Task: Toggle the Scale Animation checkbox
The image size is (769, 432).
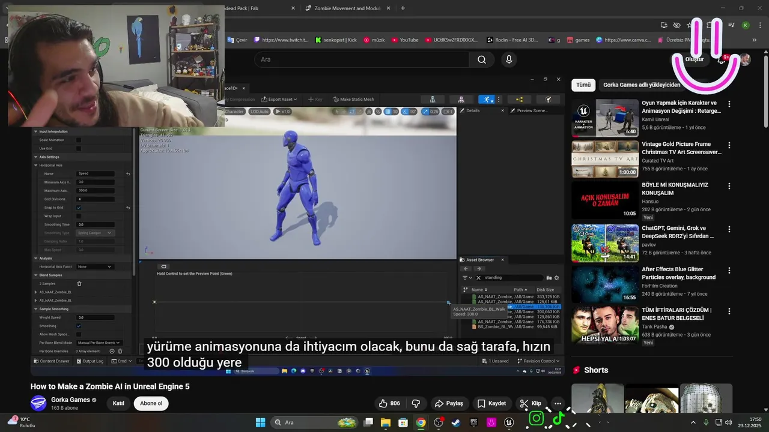Action: (x=78, y=140)
